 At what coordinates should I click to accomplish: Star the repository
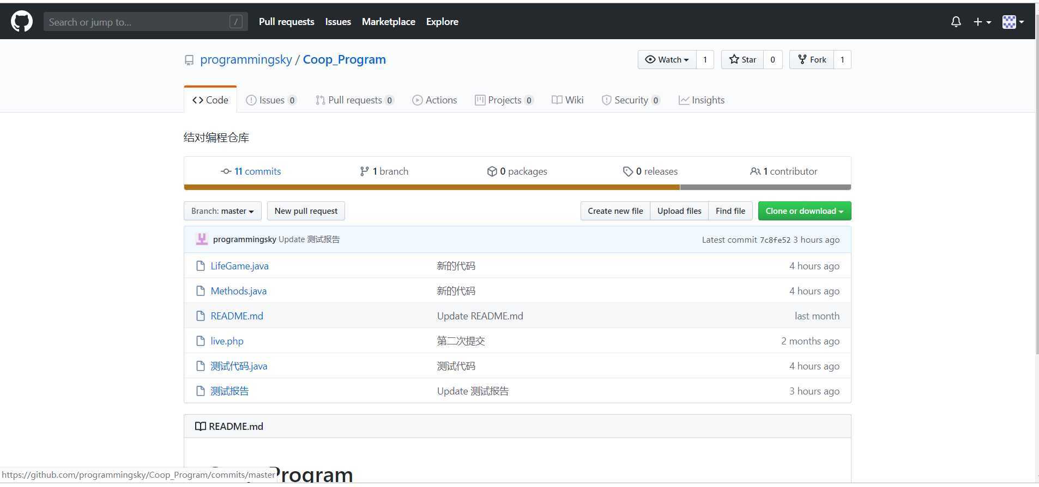point(742,60)
